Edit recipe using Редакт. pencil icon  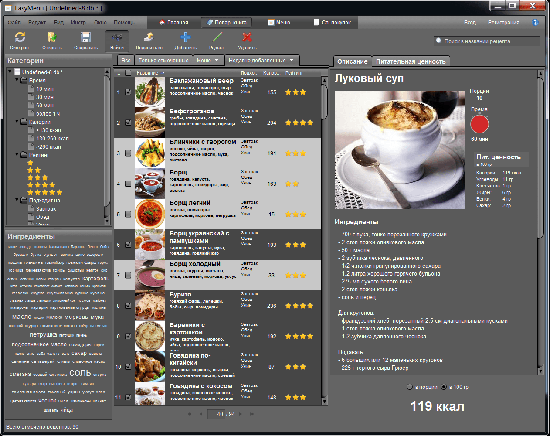[217, 37]
